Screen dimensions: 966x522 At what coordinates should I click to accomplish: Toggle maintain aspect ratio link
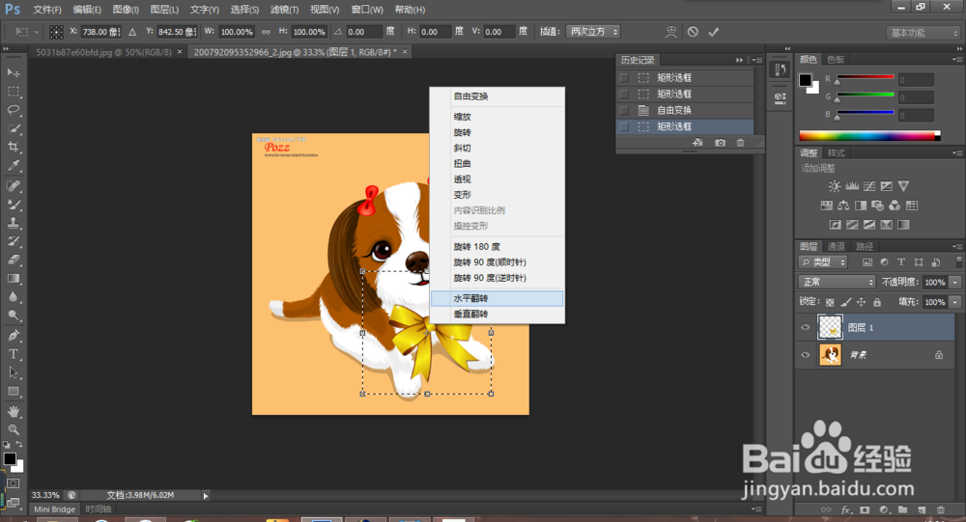(x=266, y=32)
